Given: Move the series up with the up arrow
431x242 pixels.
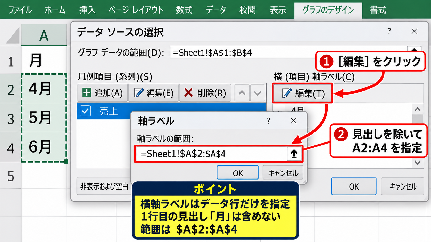Looking at the screenshot, I should point(242,93).
